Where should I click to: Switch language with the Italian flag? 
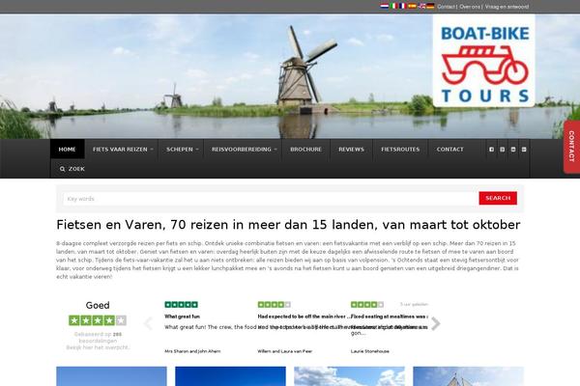point(394,6)
